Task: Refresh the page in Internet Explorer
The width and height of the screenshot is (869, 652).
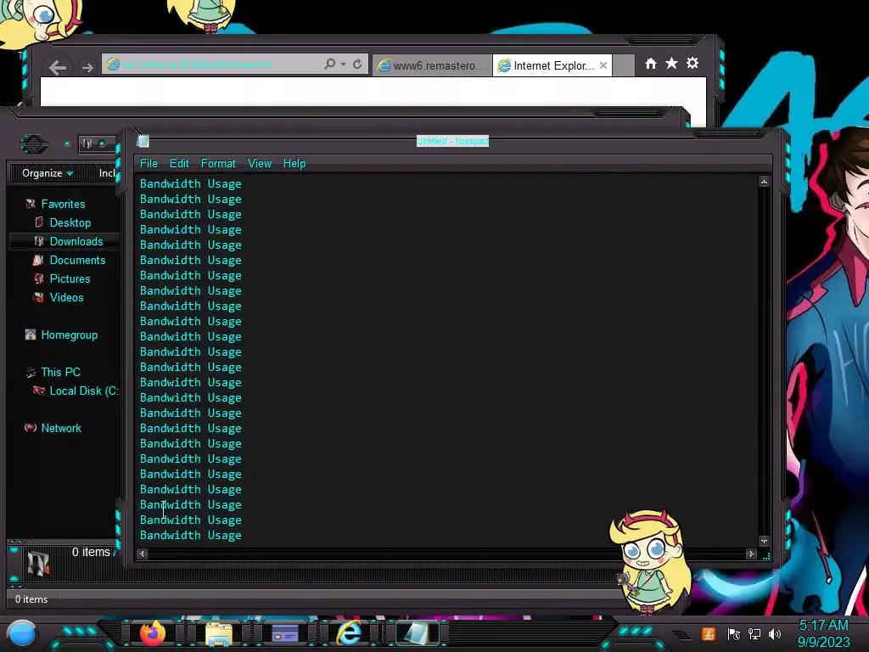Action: [357, 65]
